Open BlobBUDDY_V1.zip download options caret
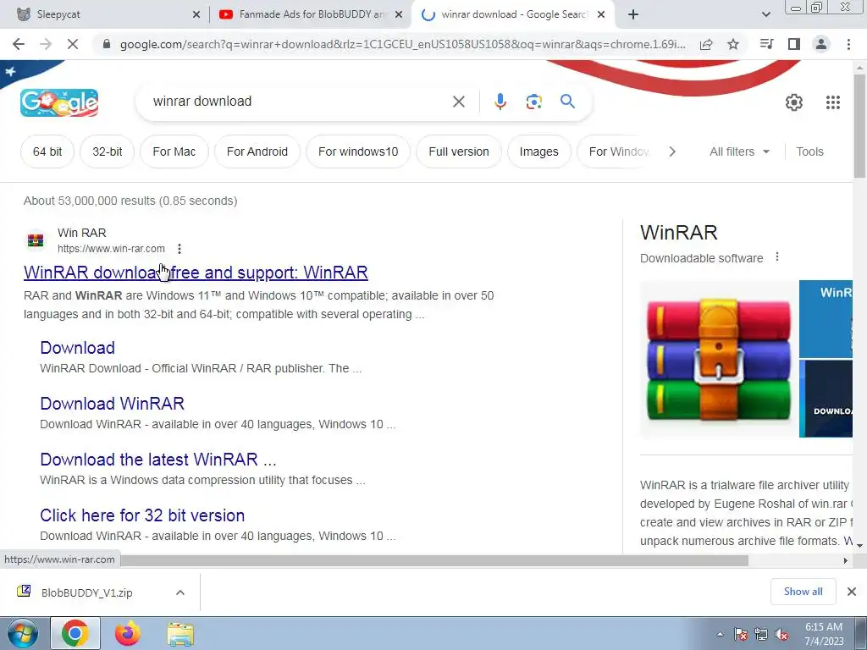The height and width of the screenshot is (650, 867). [x=179, y=592]
